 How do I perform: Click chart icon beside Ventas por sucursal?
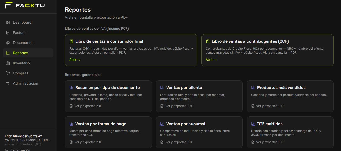[x=162, y=124]
